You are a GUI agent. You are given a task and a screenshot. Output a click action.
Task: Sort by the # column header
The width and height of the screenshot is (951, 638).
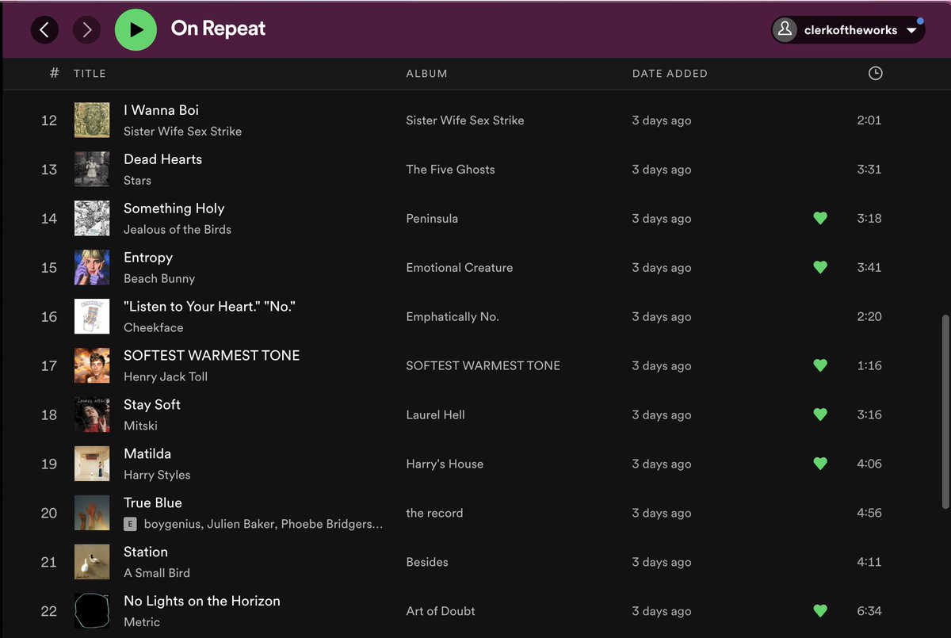(54, 73)
